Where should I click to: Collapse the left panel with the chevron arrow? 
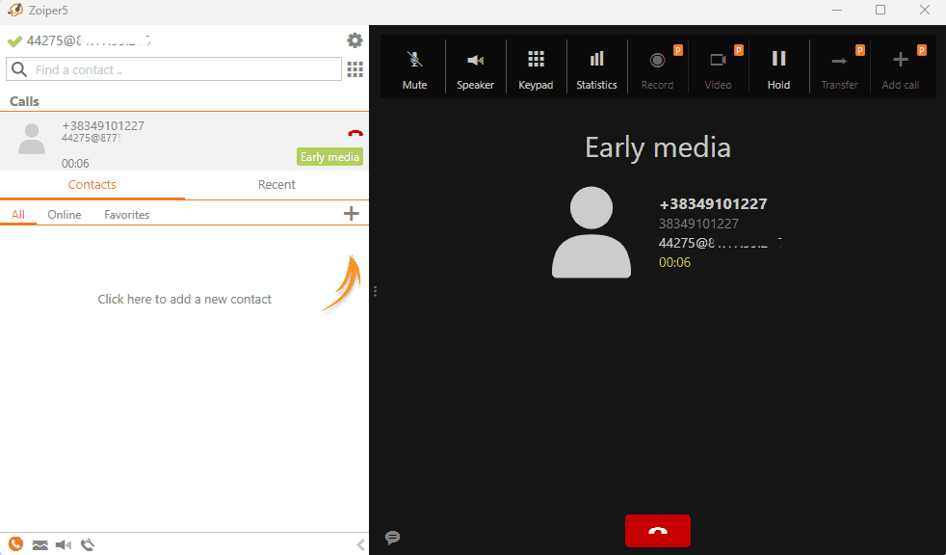click(x=361, y=544)
